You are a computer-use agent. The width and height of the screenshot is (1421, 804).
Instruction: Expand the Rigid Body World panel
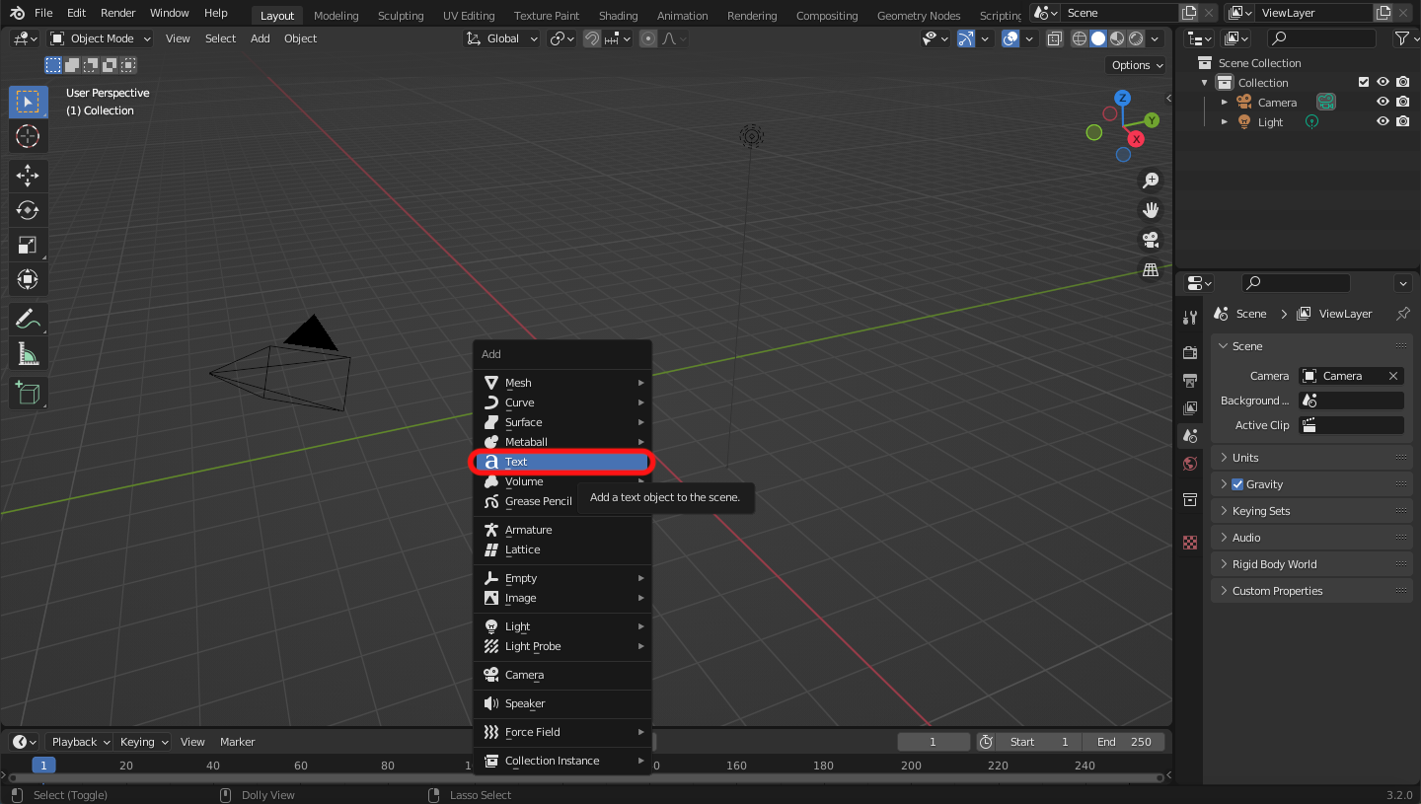[1311, 564]
